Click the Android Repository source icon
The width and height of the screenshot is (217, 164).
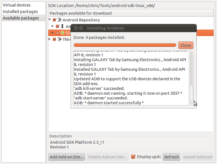click(x=59, y=20)
